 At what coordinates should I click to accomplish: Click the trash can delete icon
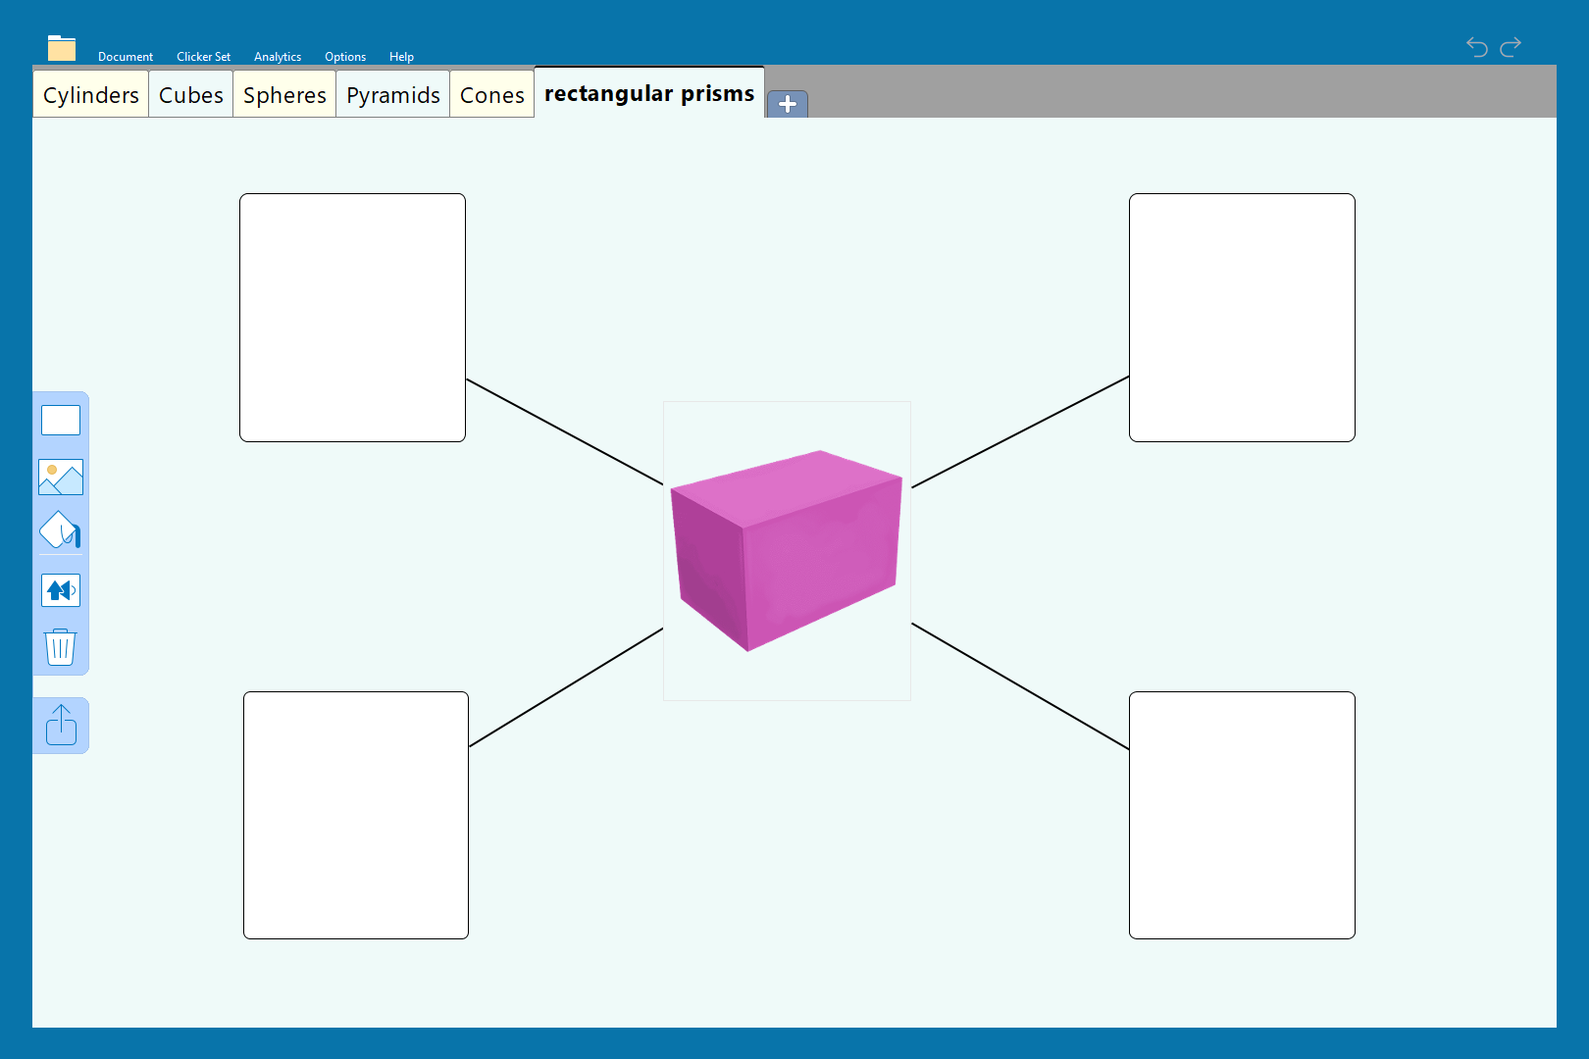pos(61,647)
